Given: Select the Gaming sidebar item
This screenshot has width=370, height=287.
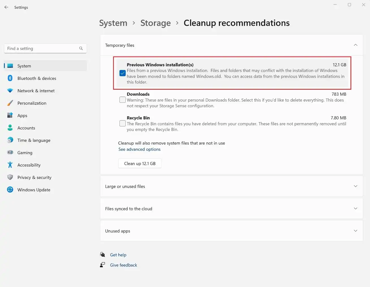Looking at the screenshot, I should pyautogui.click(x=45, y=152).
